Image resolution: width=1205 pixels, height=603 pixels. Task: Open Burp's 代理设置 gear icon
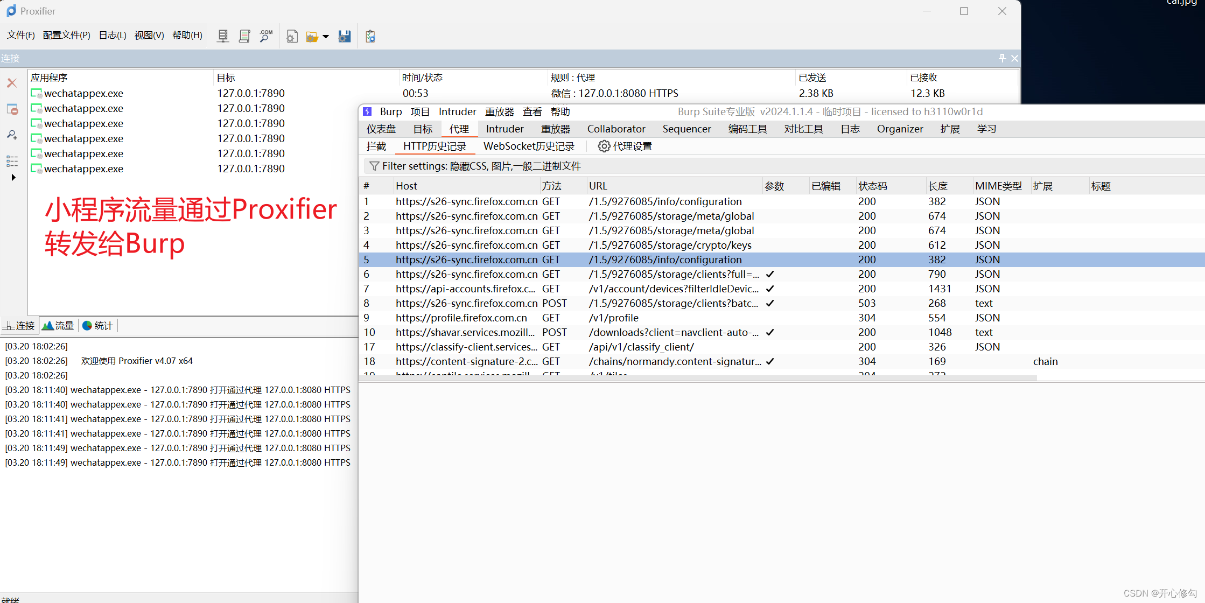604,146
